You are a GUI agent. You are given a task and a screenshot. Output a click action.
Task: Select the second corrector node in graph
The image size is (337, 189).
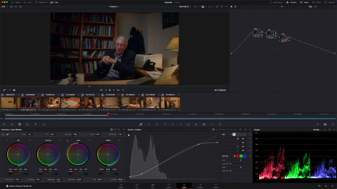coord(271,35)
